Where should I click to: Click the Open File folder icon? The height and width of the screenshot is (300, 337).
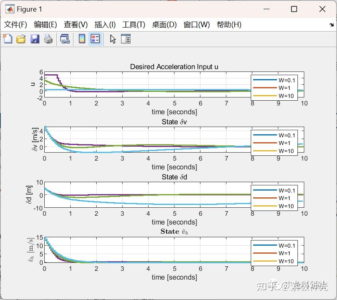(21, 39)
